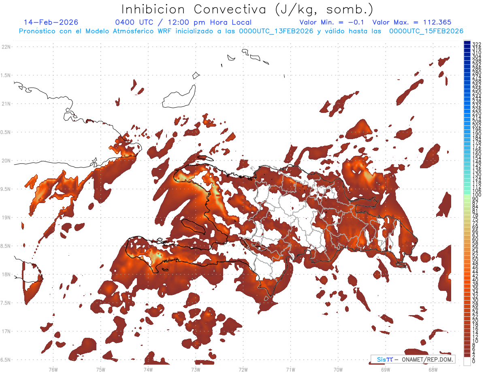Click the "Pronóstico con el Modelo Atmósferico WRF" line
The height and width of the screenshot is (375, 486).
241,31
